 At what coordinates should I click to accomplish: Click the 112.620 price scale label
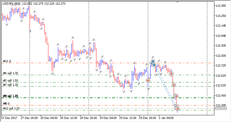click(x=221, y=76)
